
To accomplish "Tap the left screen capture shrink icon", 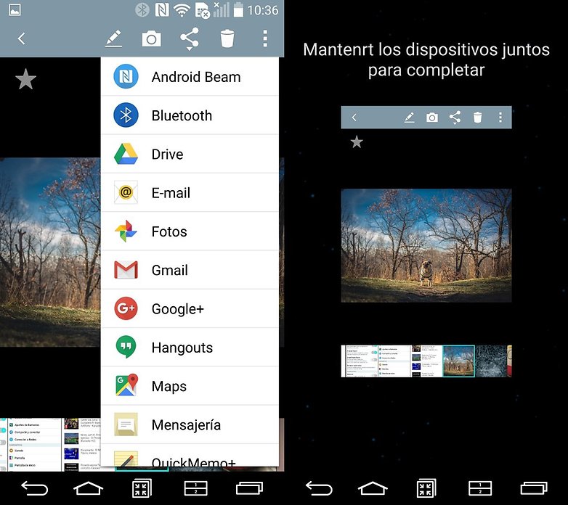I will [x=142, y=488].
